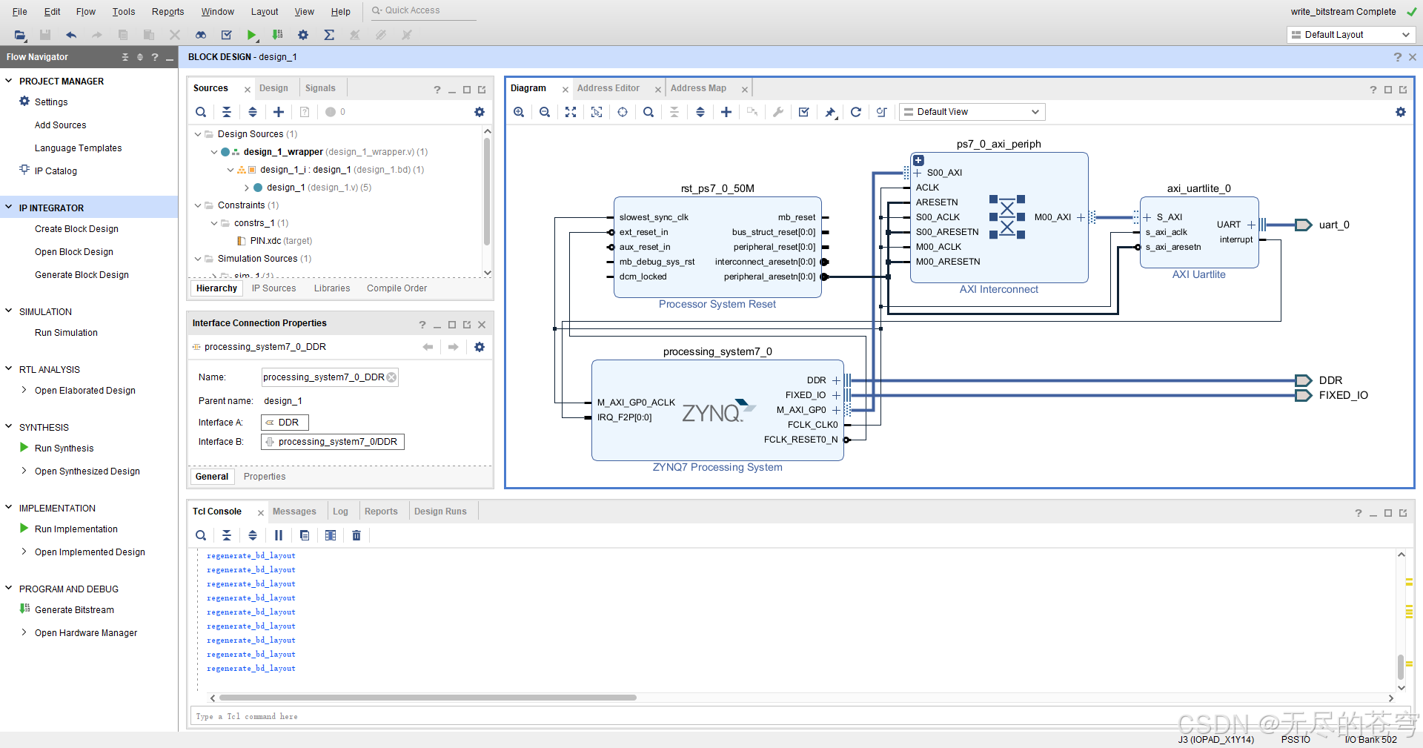Zoom out on the block diagram

pyautogui.click(x=545, y=112)
